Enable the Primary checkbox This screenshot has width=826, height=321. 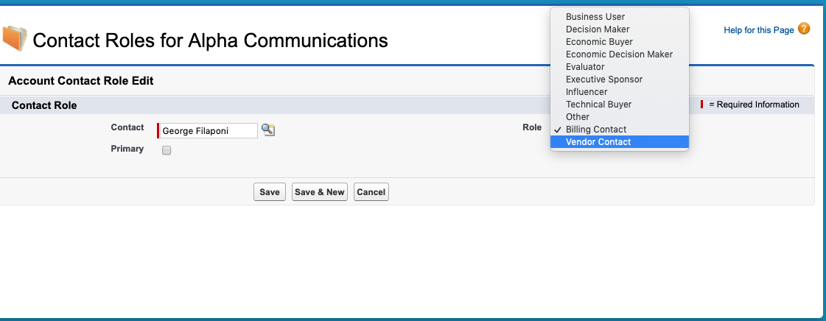[167, 150]
